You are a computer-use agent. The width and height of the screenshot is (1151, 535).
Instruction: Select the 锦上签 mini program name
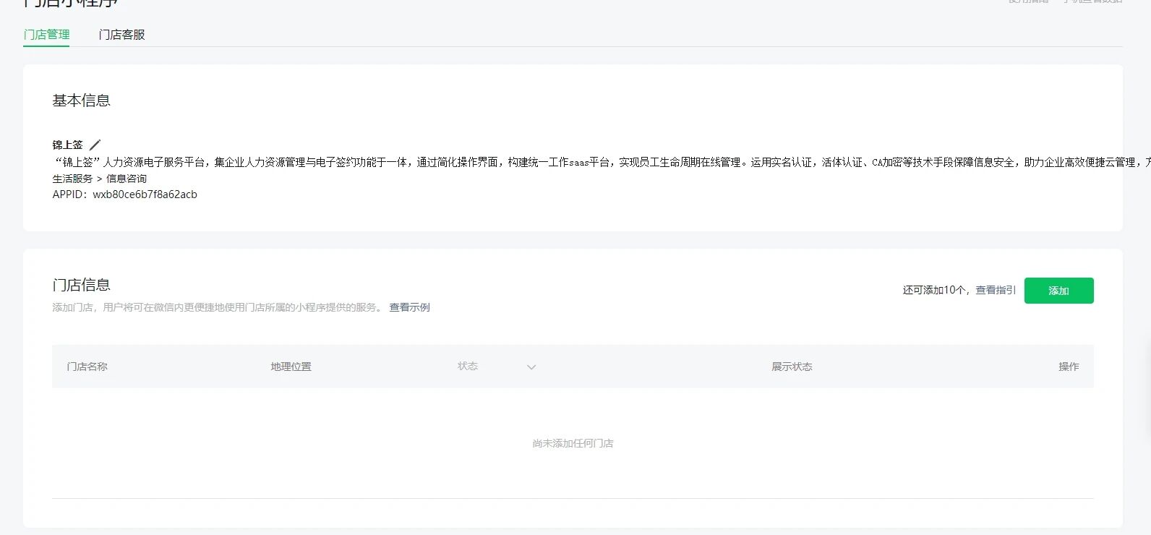(67, 145)
